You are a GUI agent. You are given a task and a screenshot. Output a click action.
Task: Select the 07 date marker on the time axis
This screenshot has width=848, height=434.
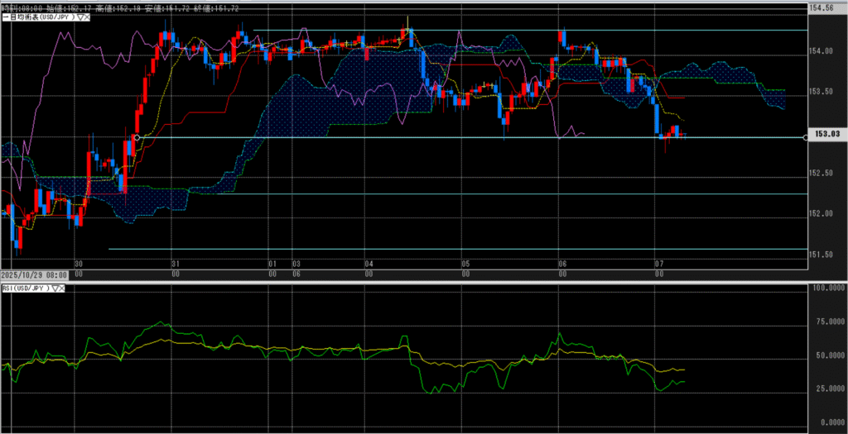pos(657,264)
